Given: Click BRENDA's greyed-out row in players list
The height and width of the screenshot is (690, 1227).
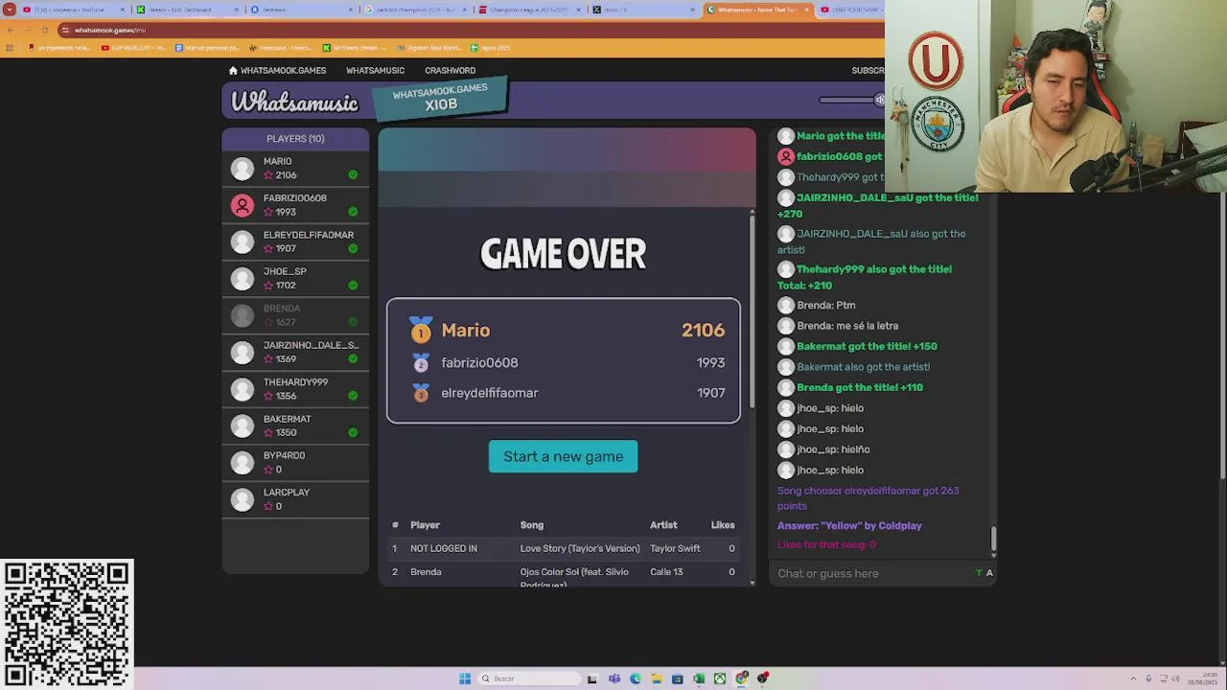Looking at the screenshot, I should 295,315.
